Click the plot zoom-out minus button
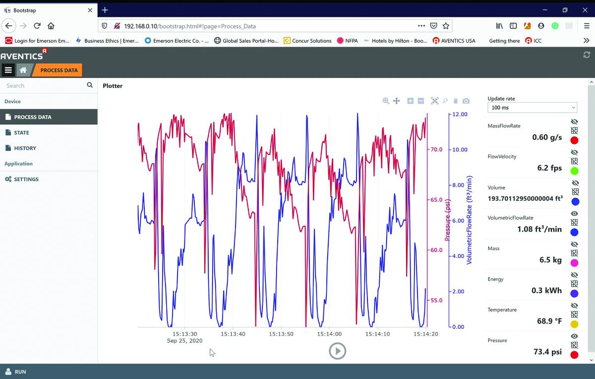The width and height of the screenshot is (595, 379). (x=421, y=101)
